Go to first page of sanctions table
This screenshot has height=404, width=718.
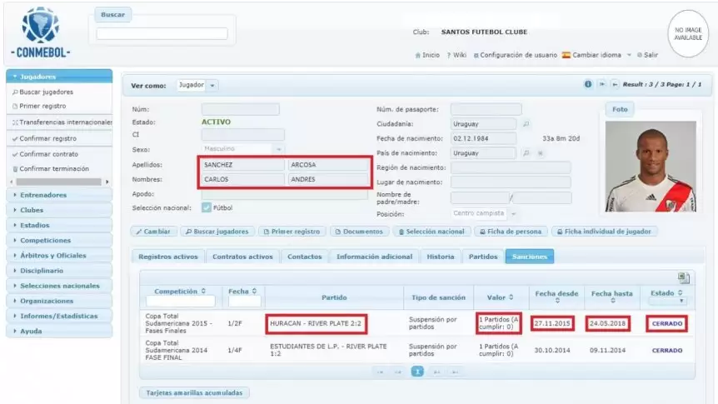tap(381, 372)
